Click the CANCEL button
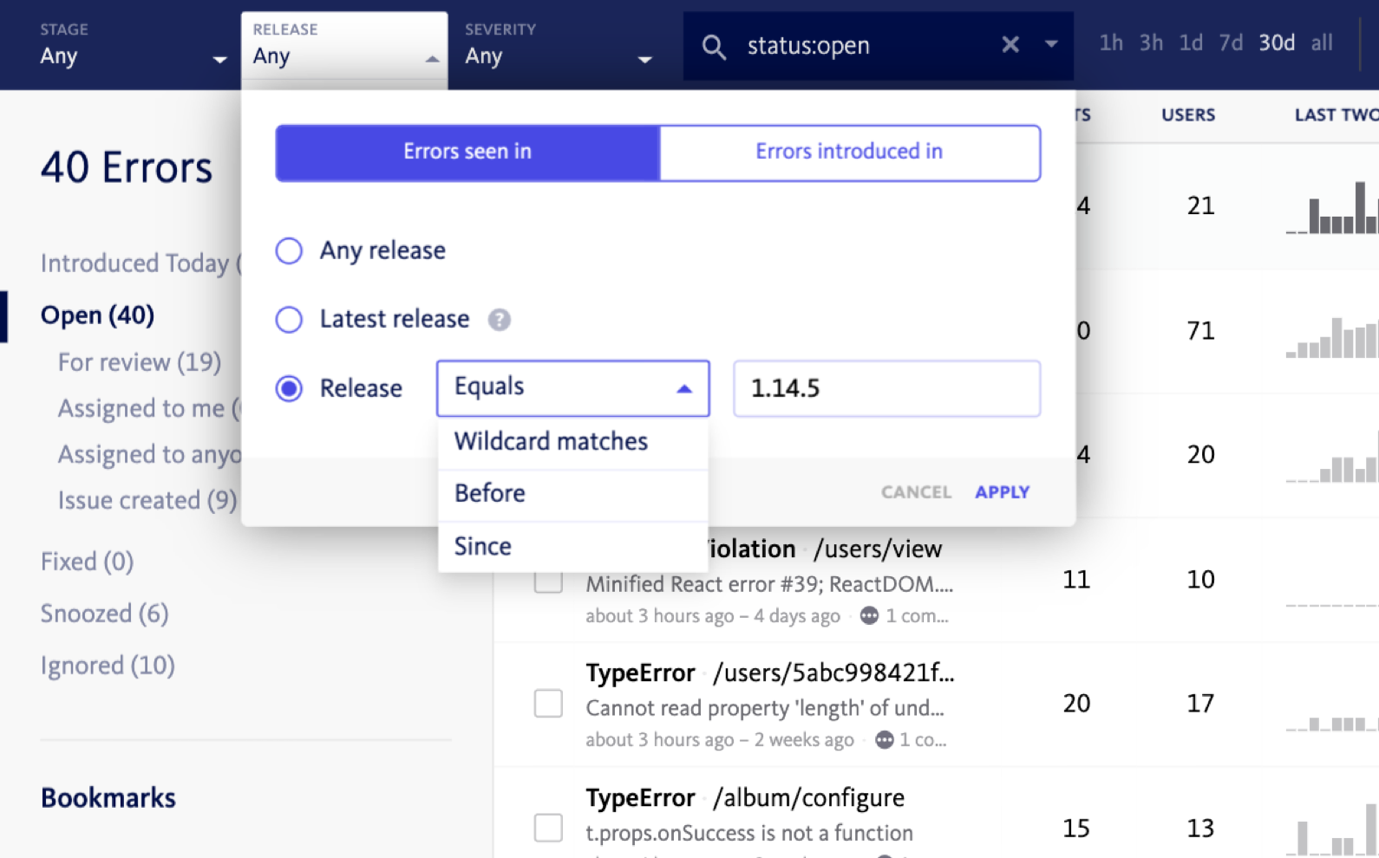This screenshot has width=1379, height=858. coord(916,492)
